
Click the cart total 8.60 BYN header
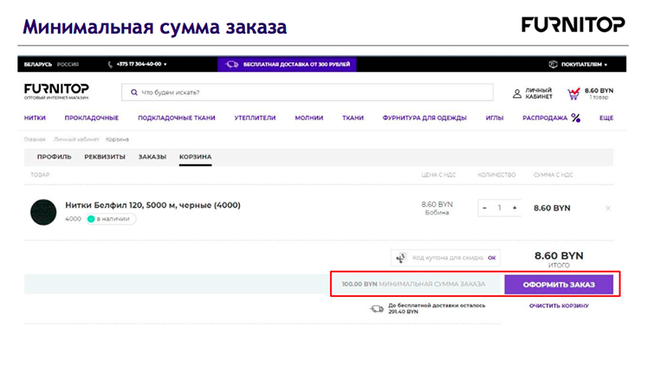click(599, 91)
